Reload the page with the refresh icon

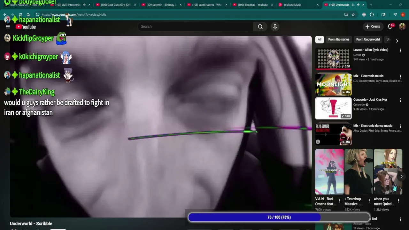point(20,15)
